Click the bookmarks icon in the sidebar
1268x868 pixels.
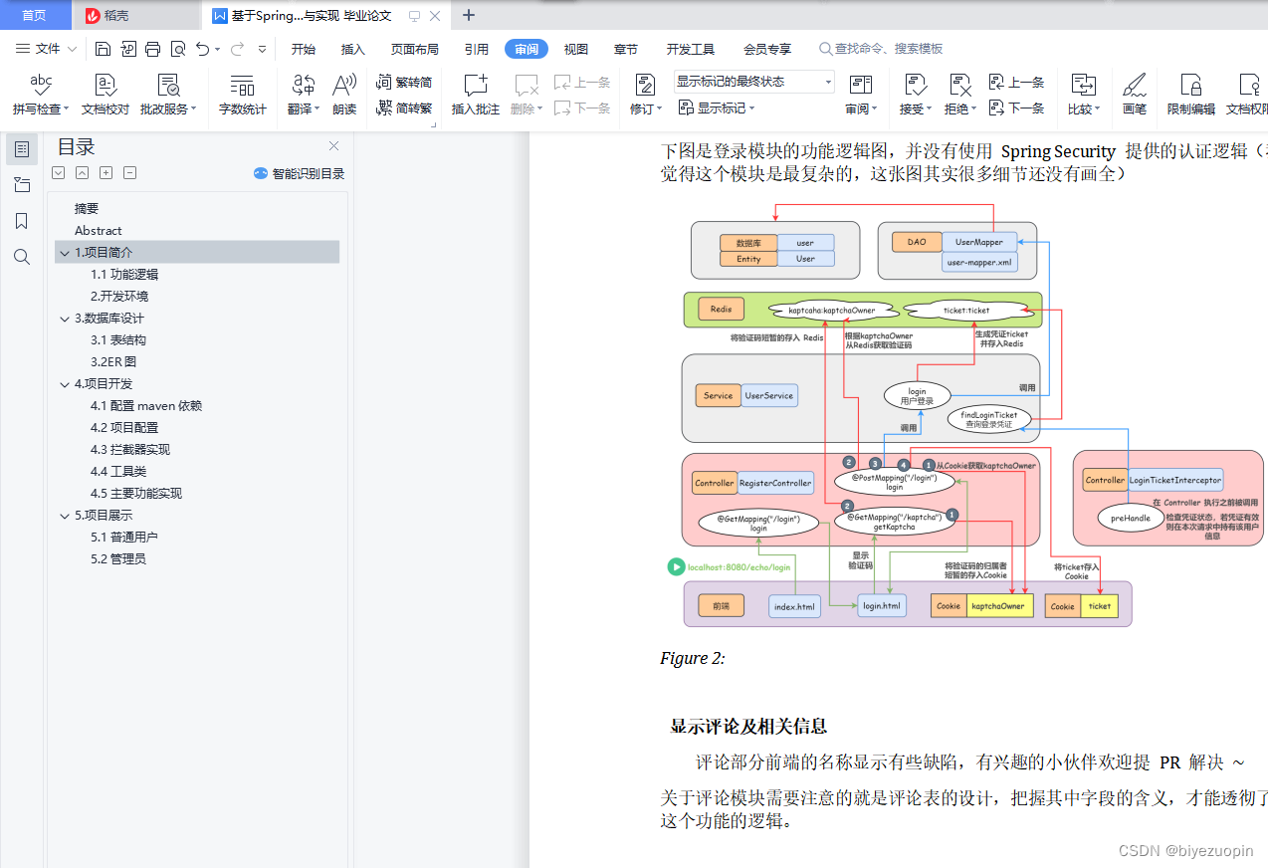[22, 221]
